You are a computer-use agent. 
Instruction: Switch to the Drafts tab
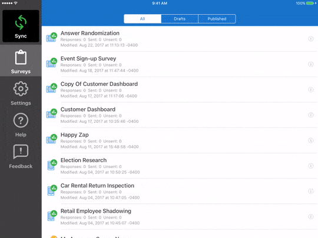[x=180, y=19]
